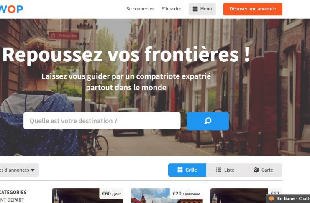Open the hamburger Menu icon
The height and width of the screenshot is (203, 310).
(195, 9)
